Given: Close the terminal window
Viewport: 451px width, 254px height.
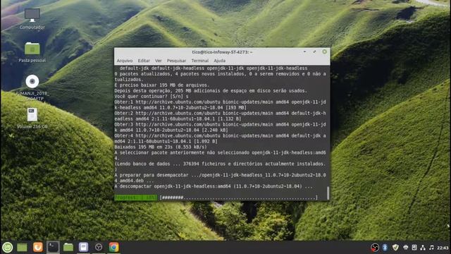Looking at the screenshot, I should coord(324,52).
